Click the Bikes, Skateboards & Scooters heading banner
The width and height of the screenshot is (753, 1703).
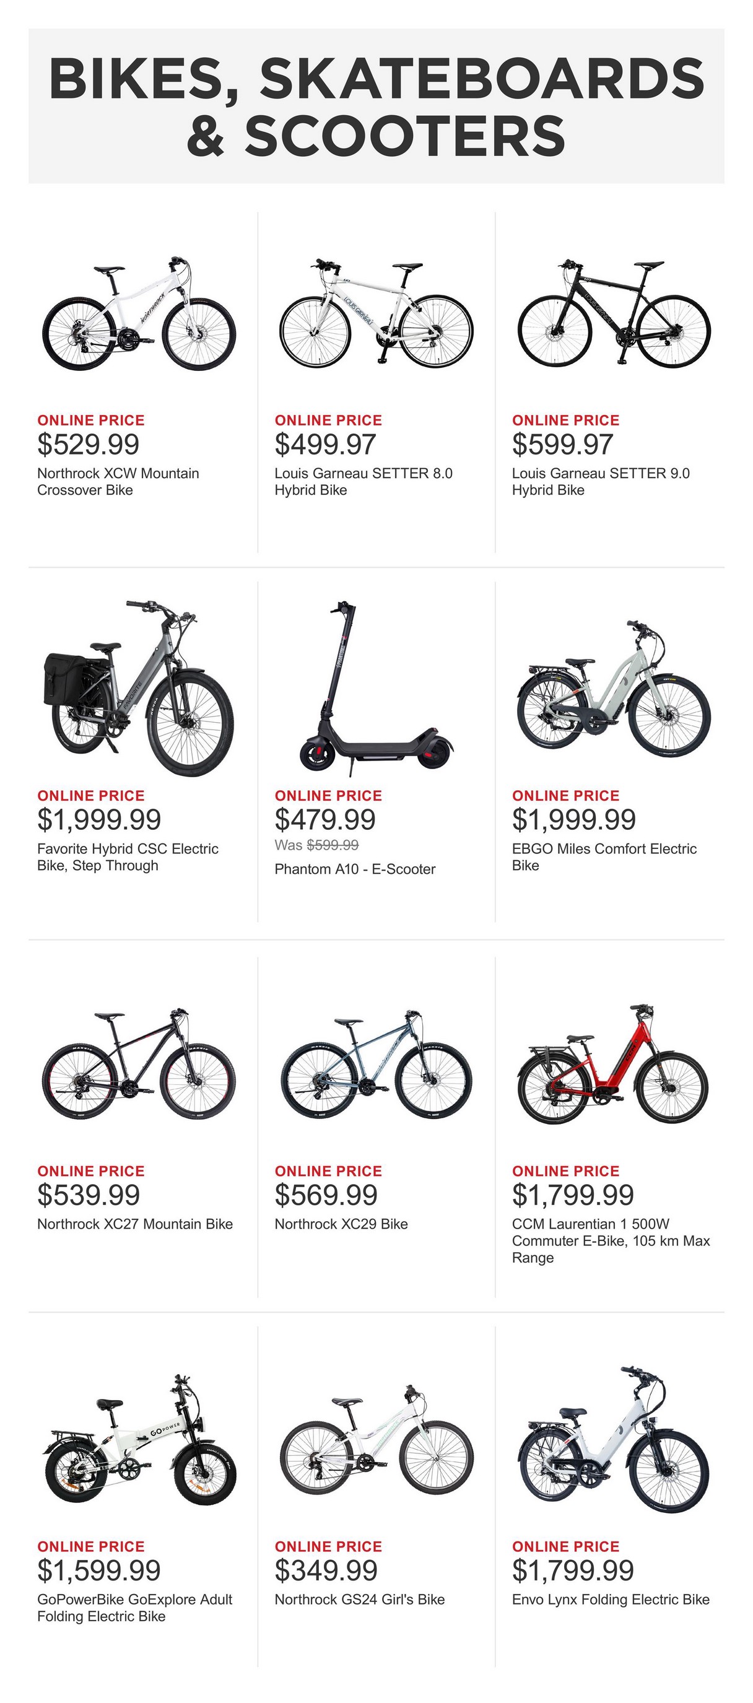point(376,106)
